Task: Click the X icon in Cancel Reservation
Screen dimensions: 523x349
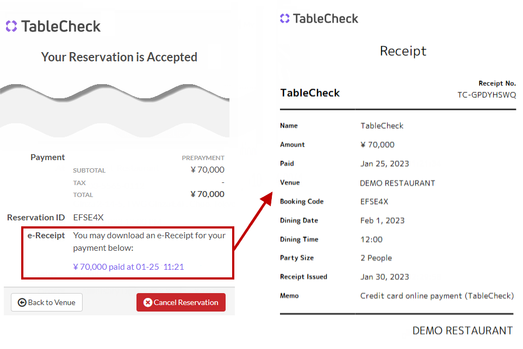Action: (147, 302)
